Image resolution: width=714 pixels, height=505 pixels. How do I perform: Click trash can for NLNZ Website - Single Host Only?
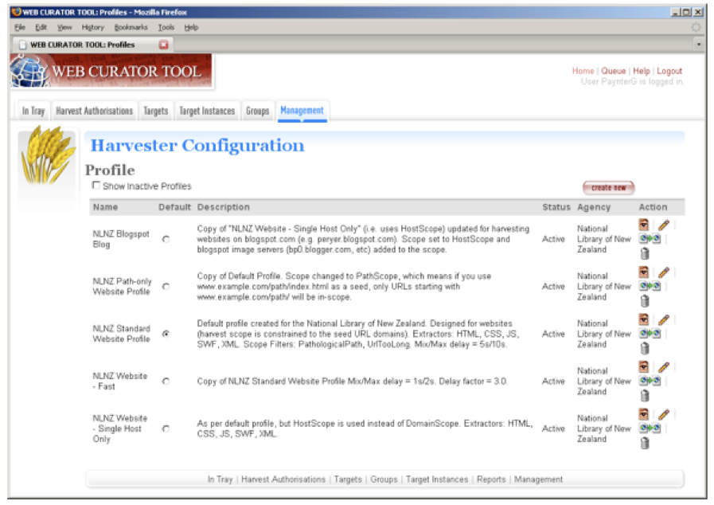click(x=644, y=443)
